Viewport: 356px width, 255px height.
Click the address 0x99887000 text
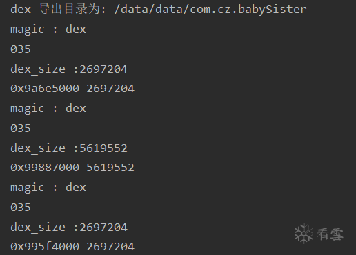[45, 168]
